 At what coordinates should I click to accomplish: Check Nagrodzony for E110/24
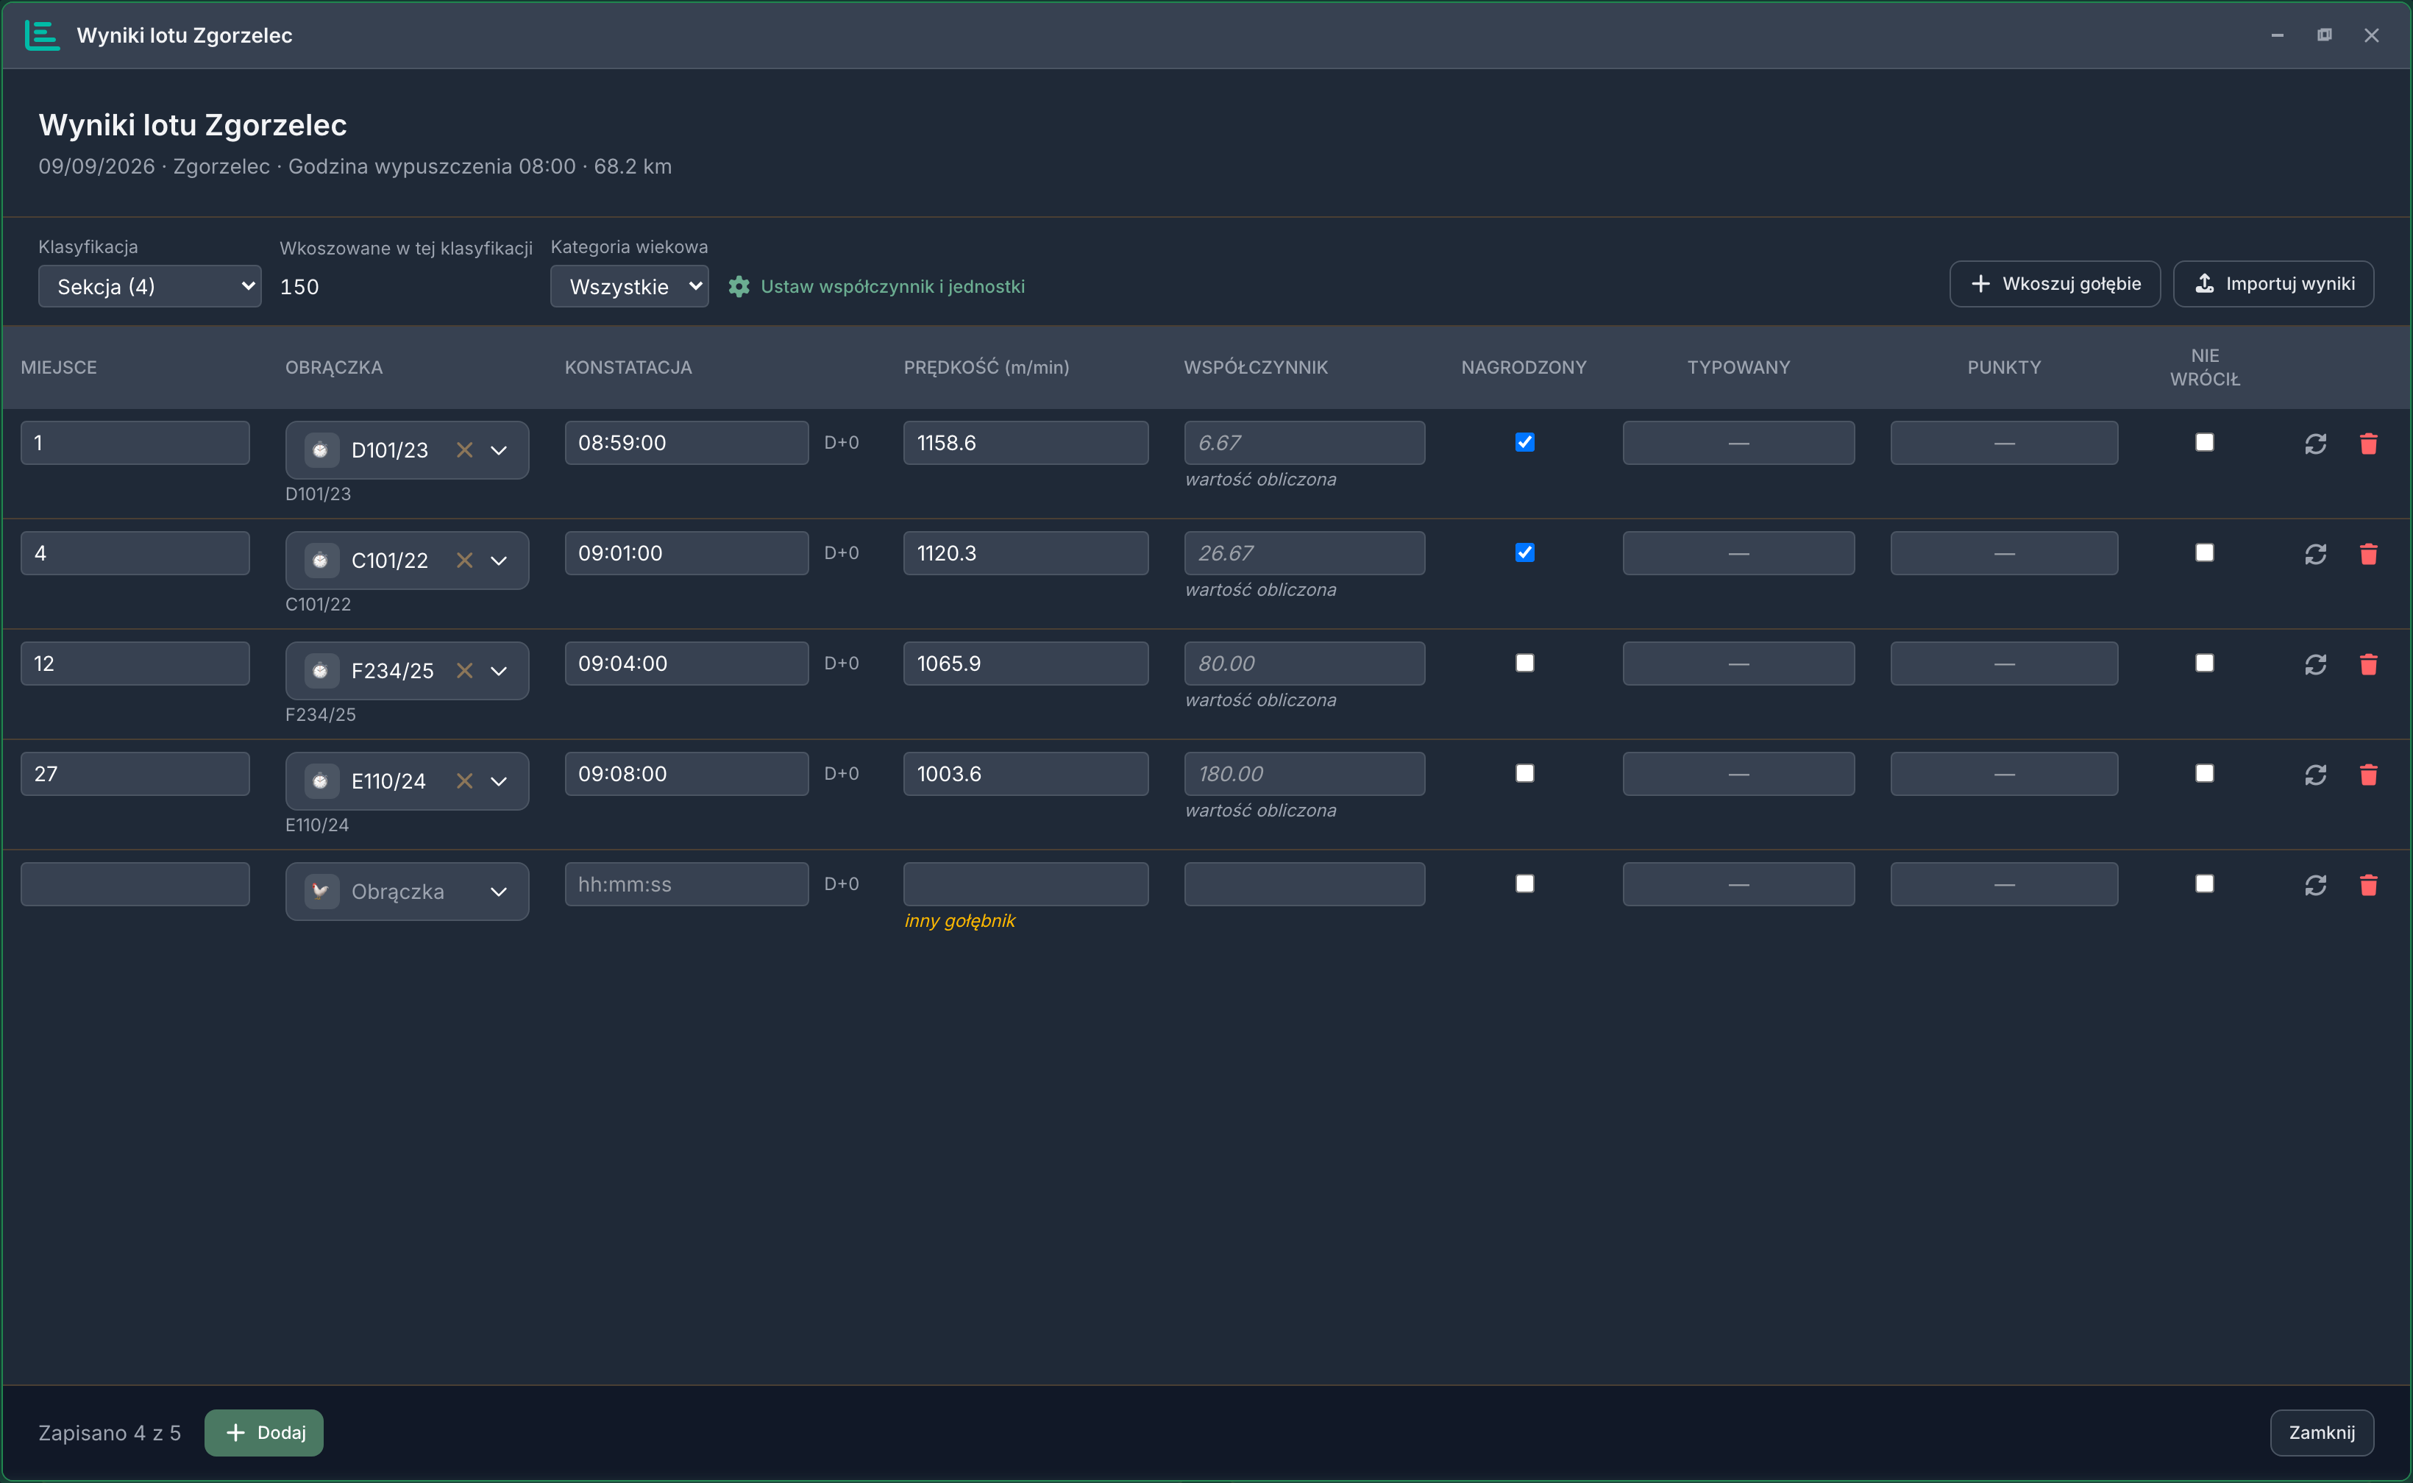pos(1524,773)
